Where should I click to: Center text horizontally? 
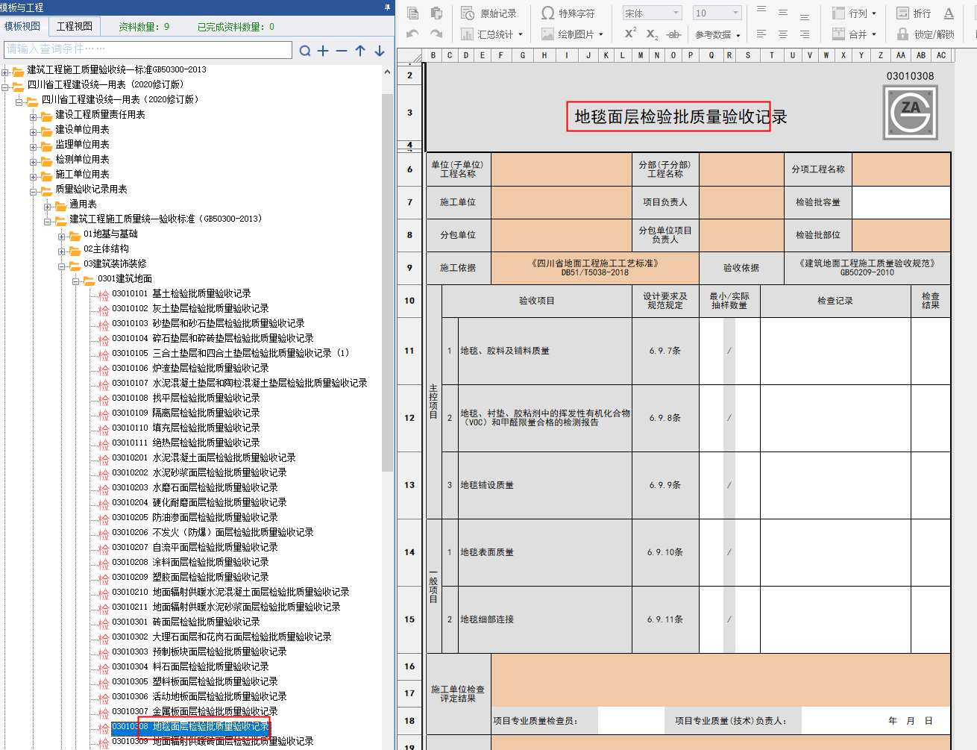pyautogui.click(x=783, y=34)
